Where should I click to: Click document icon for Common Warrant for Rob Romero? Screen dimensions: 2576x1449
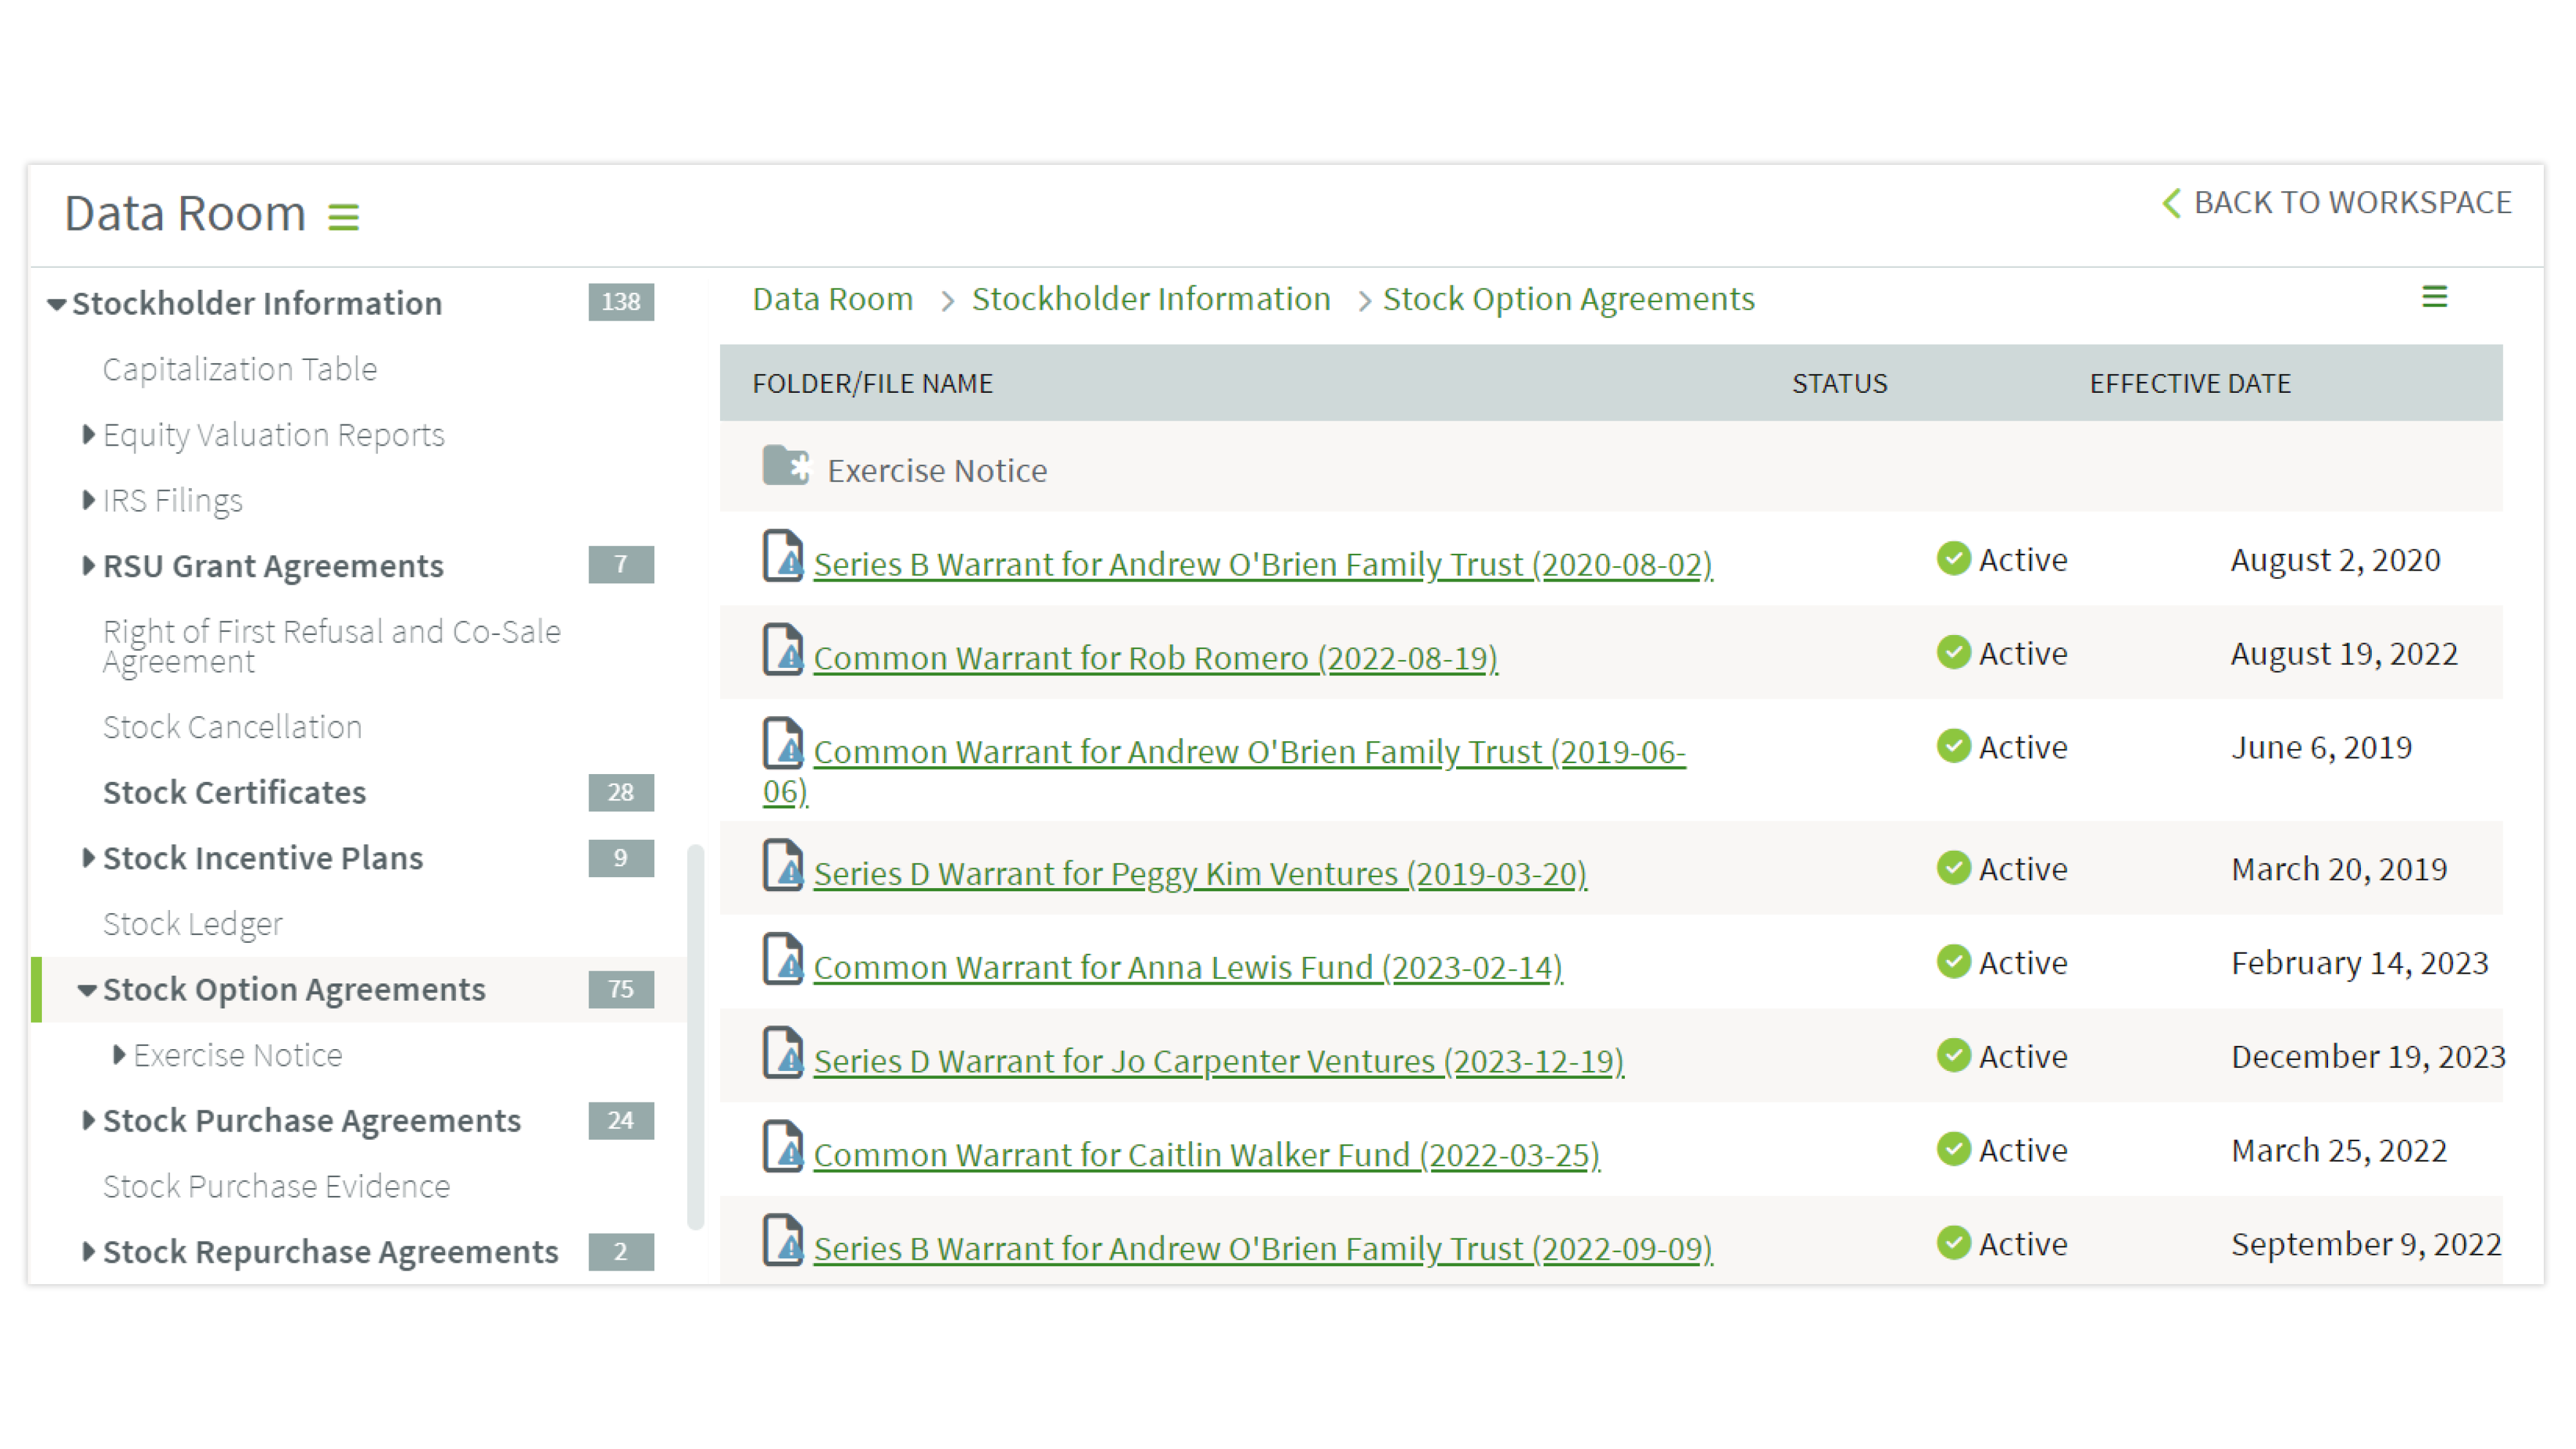point(783,650)
